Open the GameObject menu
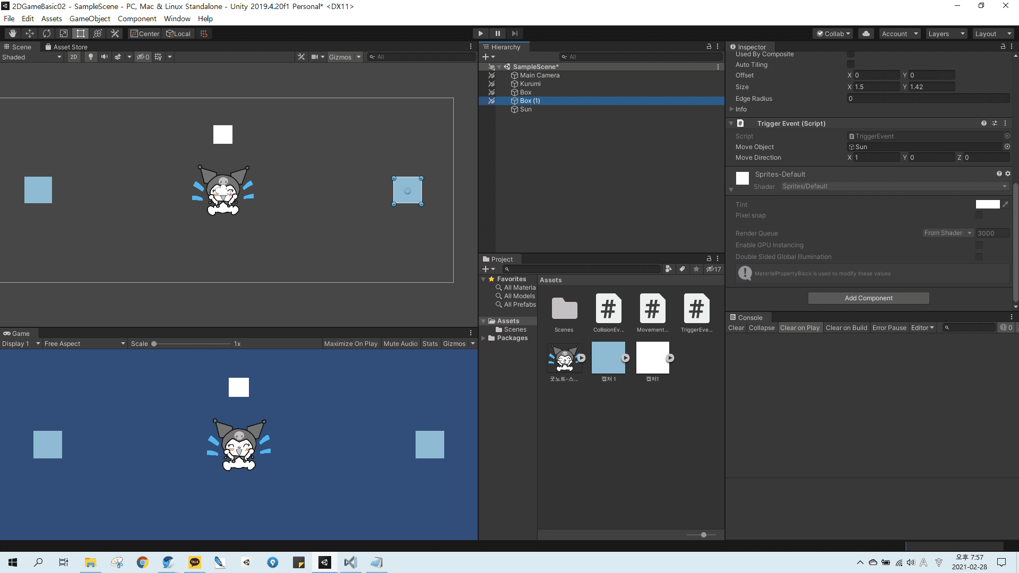Image resolution: width=1019 pixels, height=573 pixels. [x=90, y=19]
